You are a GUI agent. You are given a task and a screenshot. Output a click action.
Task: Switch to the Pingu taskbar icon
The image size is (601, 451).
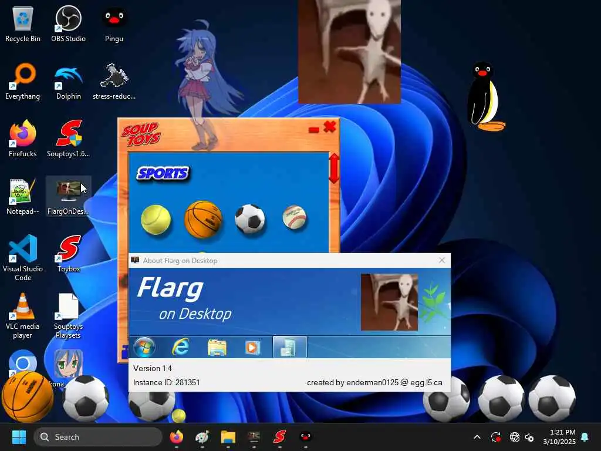305,436
